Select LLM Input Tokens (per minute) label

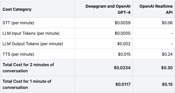coord(31,33)
